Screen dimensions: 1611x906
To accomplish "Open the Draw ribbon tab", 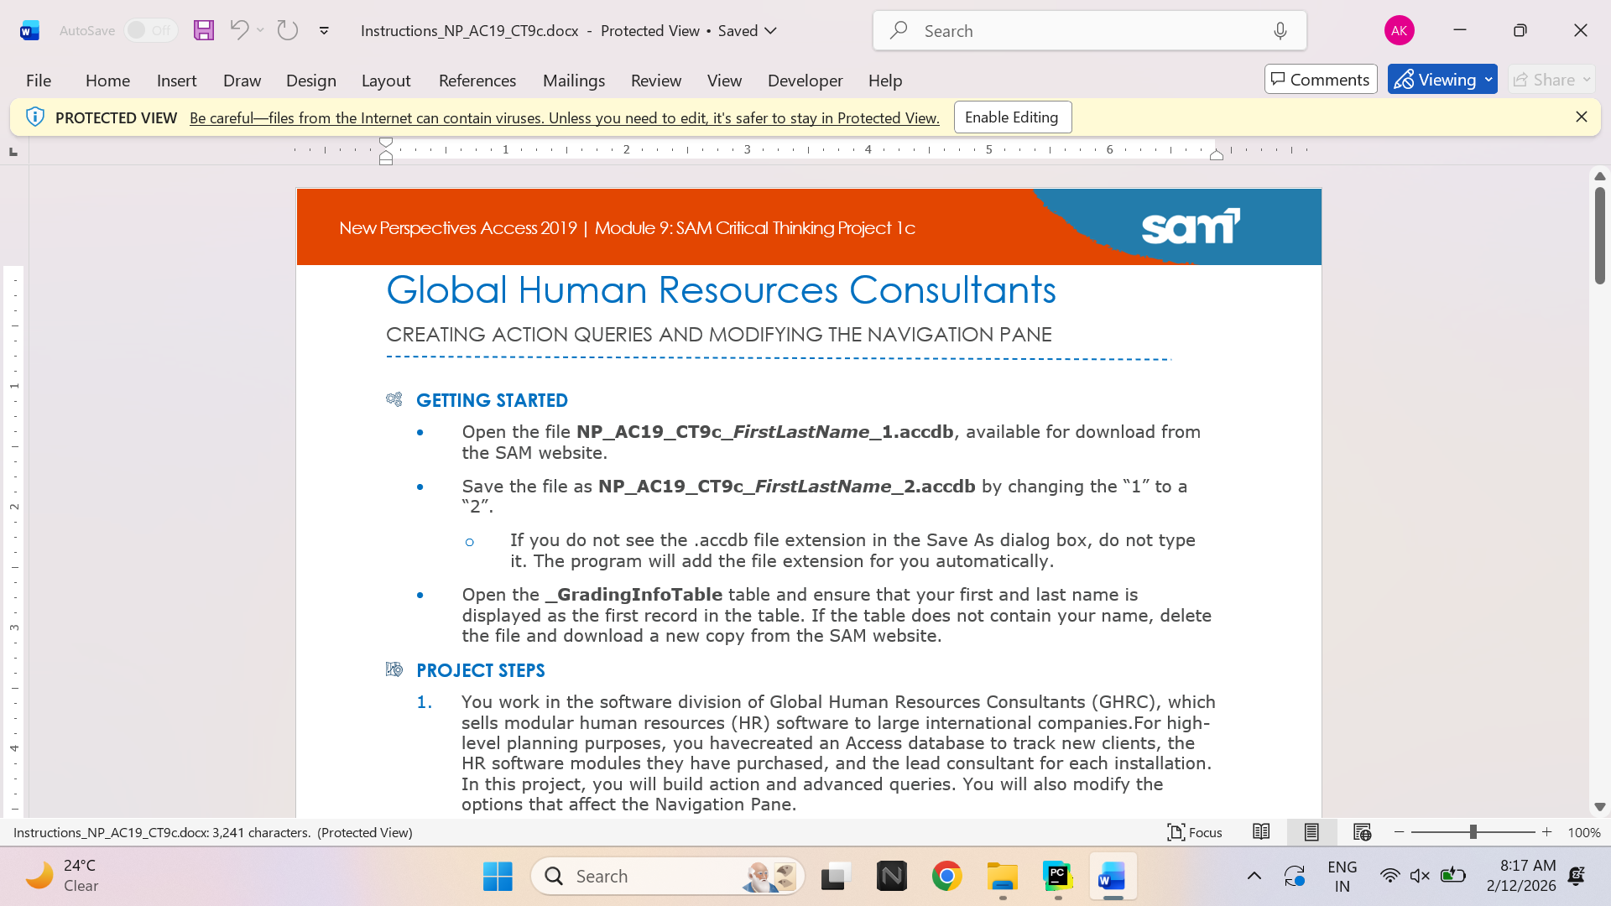I will coord(242,81).
